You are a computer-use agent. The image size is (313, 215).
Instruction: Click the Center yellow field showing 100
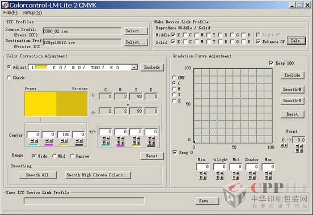click(64, 134)
